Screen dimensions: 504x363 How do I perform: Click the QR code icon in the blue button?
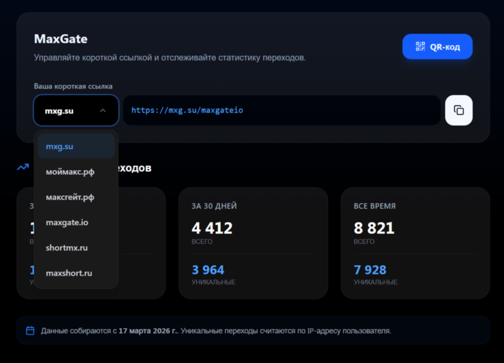[420, 47]
